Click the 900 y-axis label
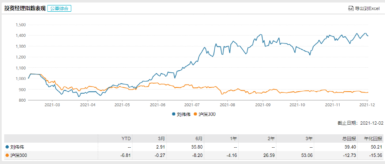Viewport: 385px width, 164px height. [22, 90]
